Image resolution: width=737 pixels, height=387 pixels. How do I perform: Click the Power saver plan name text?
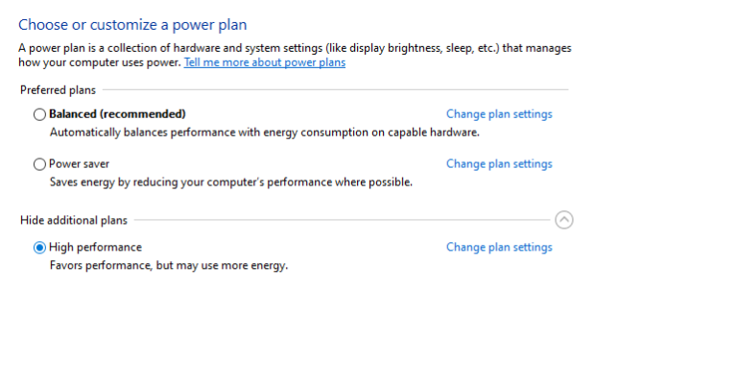pos(79,164)
